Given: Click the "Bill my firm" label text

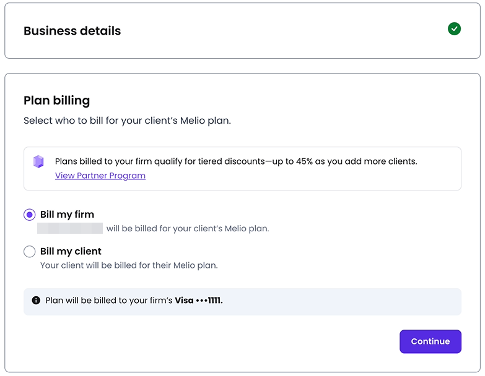Looking at the screenshot, I should 67,215.
